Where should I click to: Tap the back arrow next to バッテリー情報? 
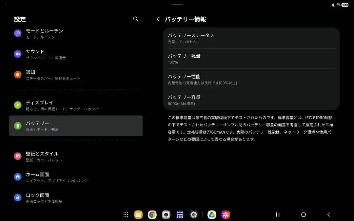[x=158, y=19]
